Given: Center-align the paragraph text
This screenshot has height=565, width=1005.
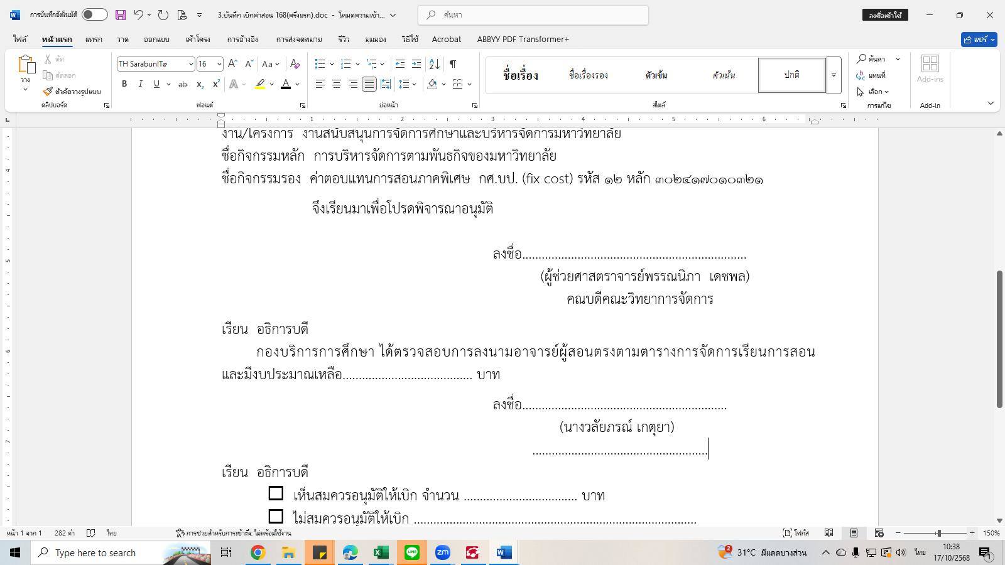Looking at the screenshot, I should [x=337, y=84].
